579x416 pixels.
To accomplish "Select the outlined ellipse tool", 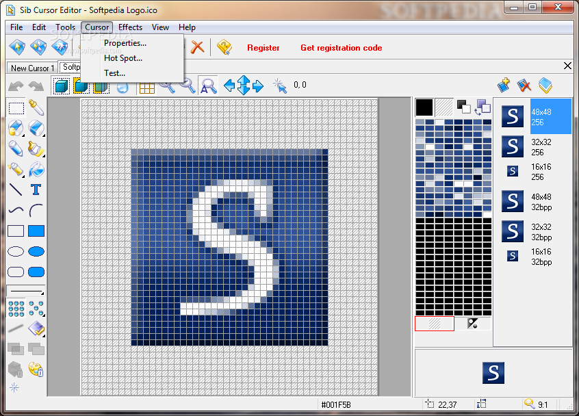I will tap(16, 251).
